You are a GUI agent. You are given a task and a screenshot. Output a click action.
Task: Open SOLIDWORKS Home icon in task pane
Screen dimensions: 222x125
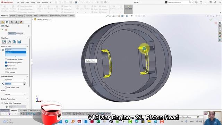click(220, 23)
